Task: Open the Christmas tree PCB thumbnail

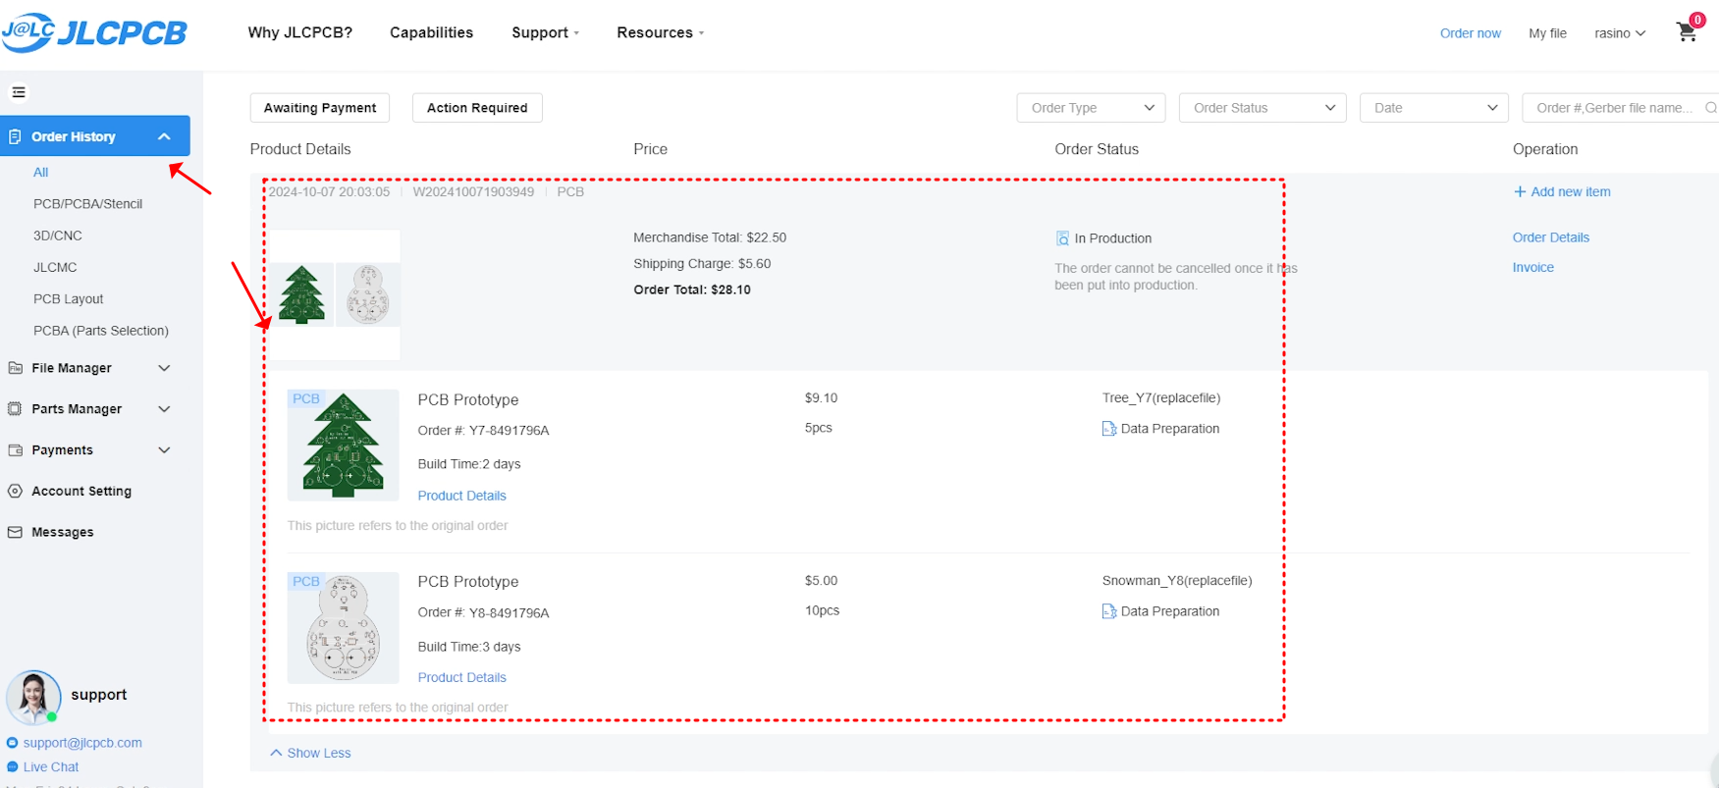Action: coord(343,445)
